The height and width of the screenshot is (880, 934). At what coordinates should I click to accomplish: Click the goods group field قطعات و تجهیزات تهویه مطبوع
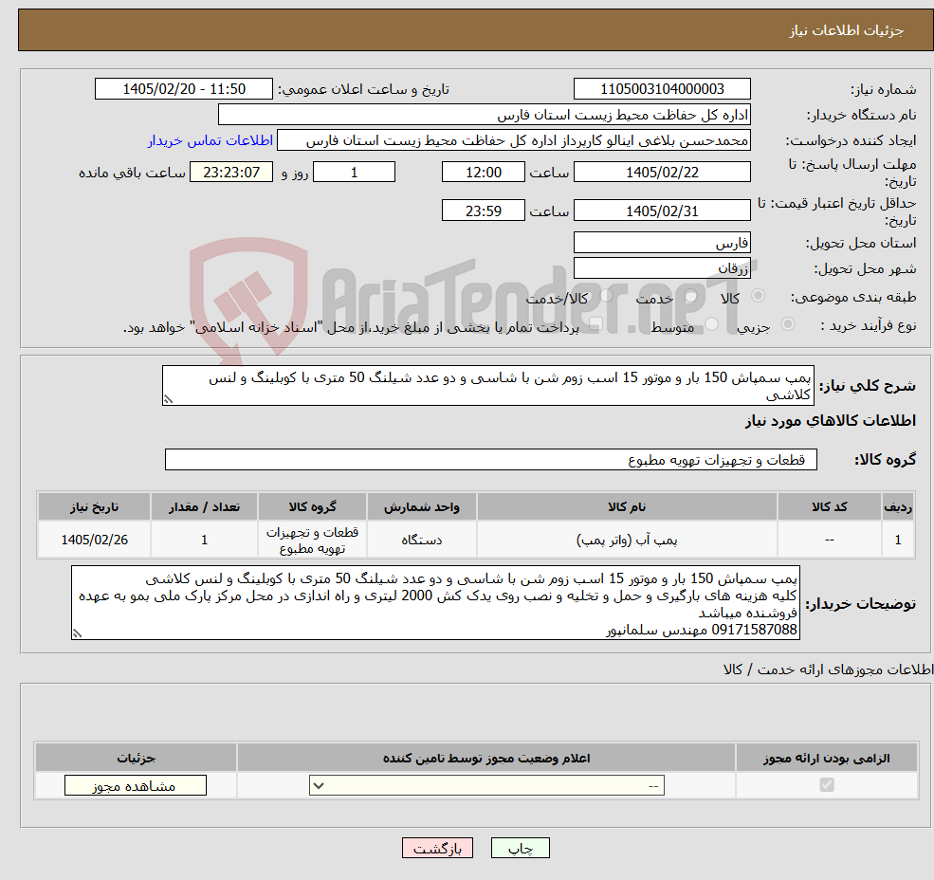pyautogui.click(x=491, y=459)
